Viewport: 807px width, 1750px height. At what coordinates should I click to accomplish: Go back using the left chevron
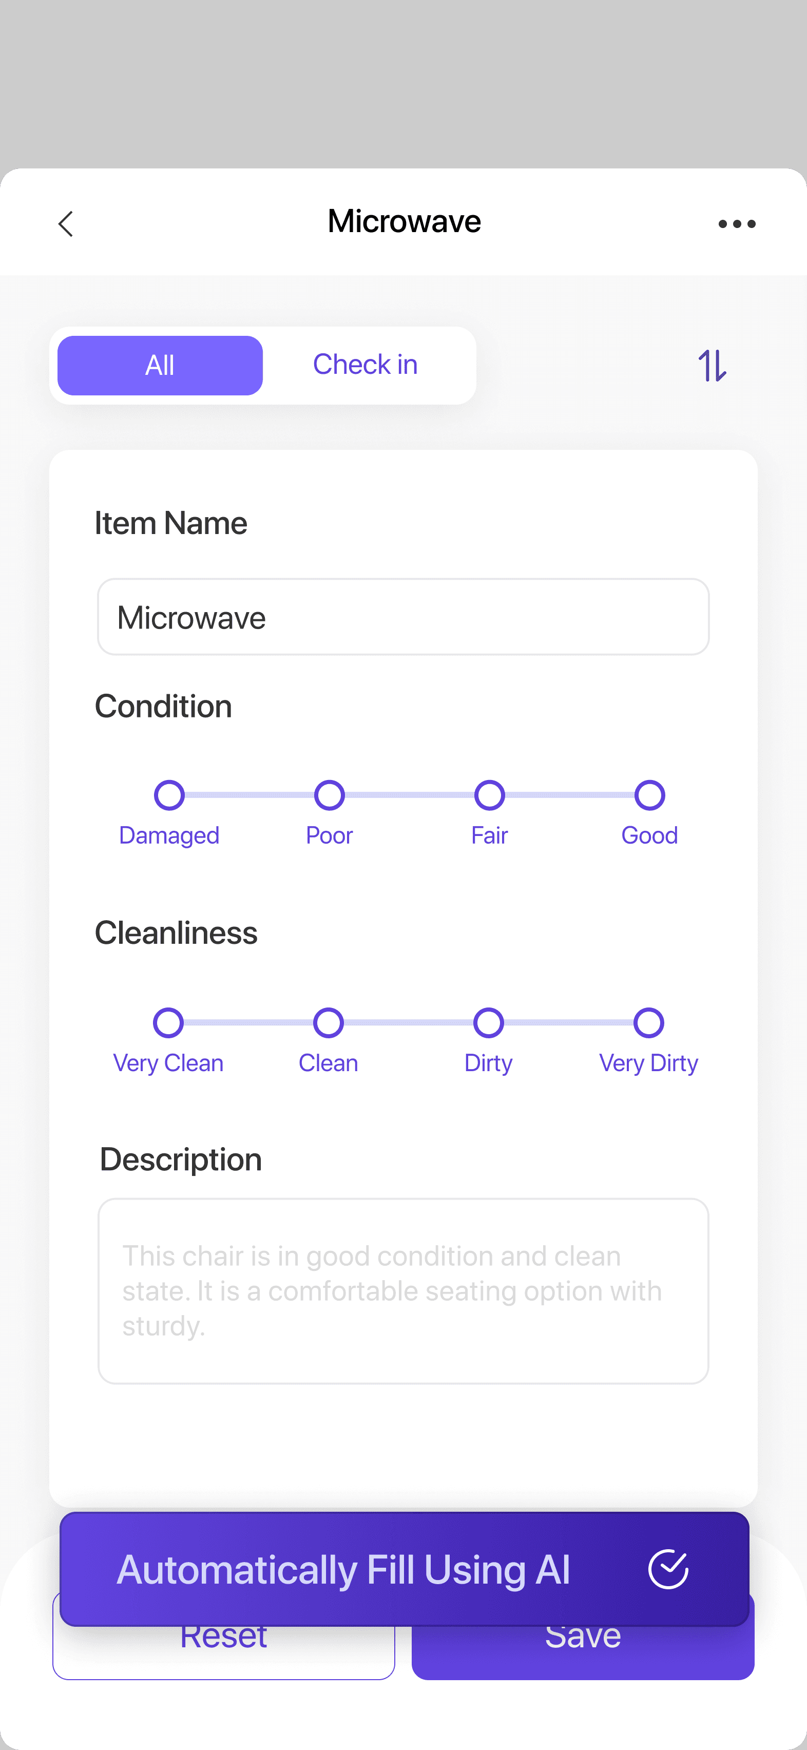tap(65, 223)
